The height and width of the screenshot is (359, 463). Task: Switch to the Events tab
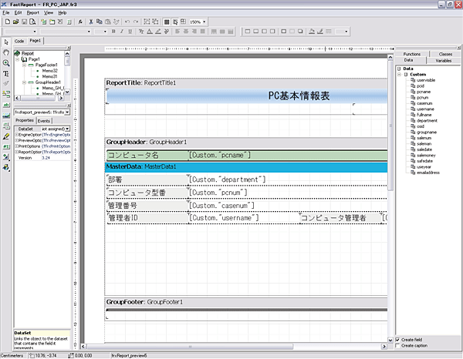point(44,121)
